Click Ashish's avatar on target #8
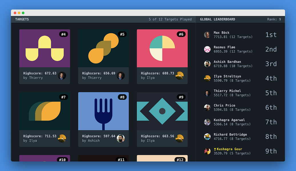Viewport: 296px width, 171px height. pyautogui.click(x=121, y=139)
